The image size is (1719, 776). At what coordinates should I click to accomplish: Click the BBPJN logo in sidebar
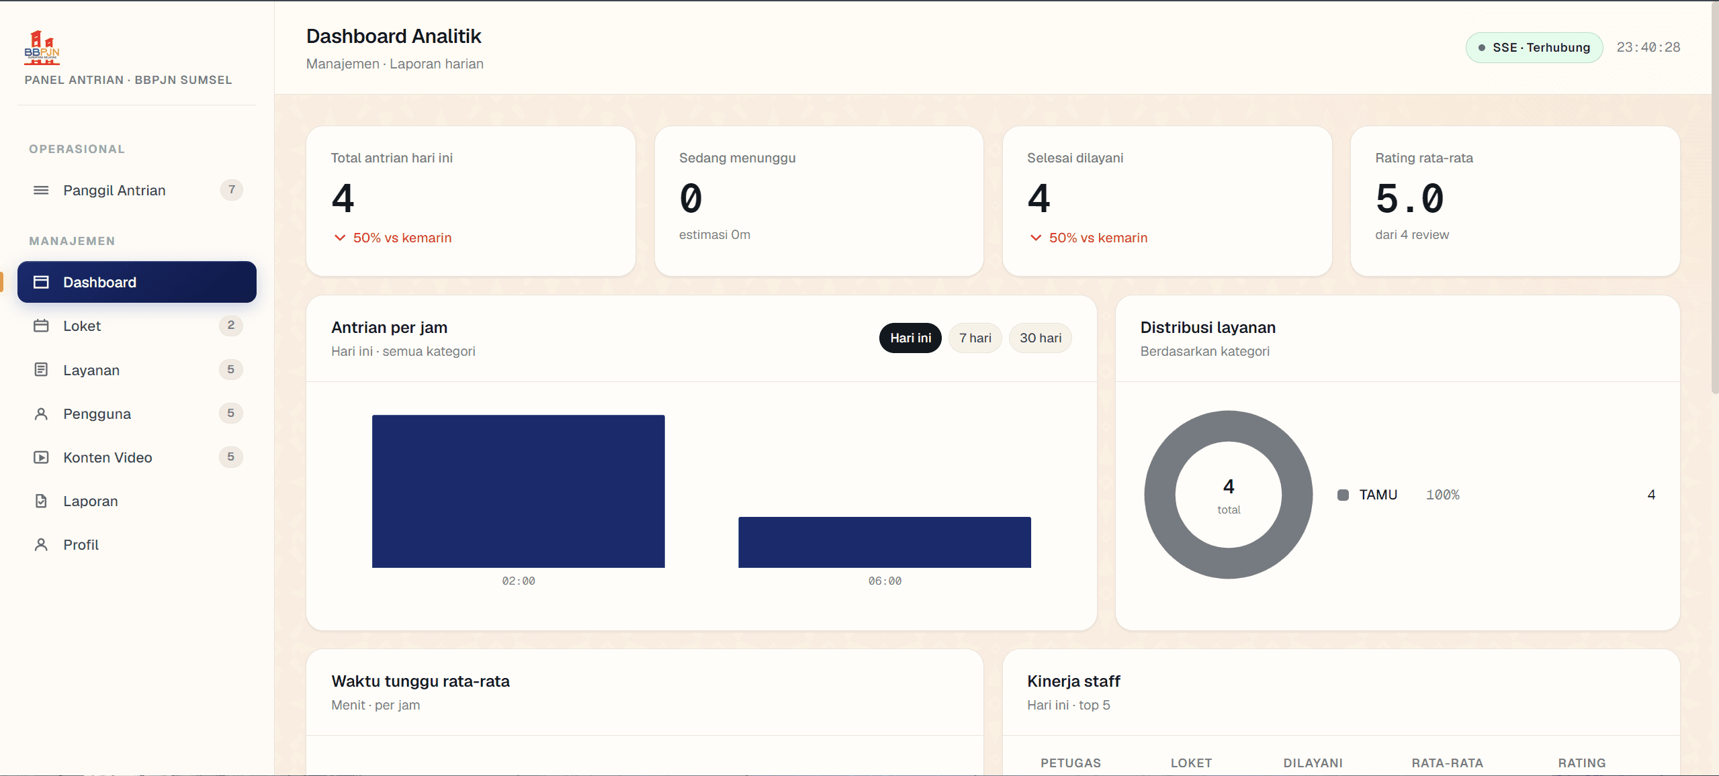[x=42, y=48]
